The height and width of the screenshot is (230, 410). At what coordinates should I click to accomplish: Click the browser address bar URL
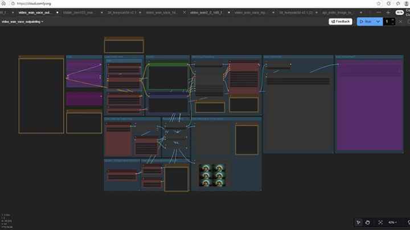pyautogui.click(x=34, y=3)
